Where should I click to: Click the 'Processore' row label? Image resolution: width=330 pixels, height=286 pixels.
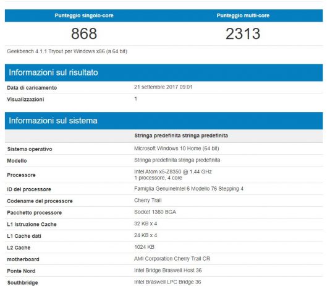(21, 175)
